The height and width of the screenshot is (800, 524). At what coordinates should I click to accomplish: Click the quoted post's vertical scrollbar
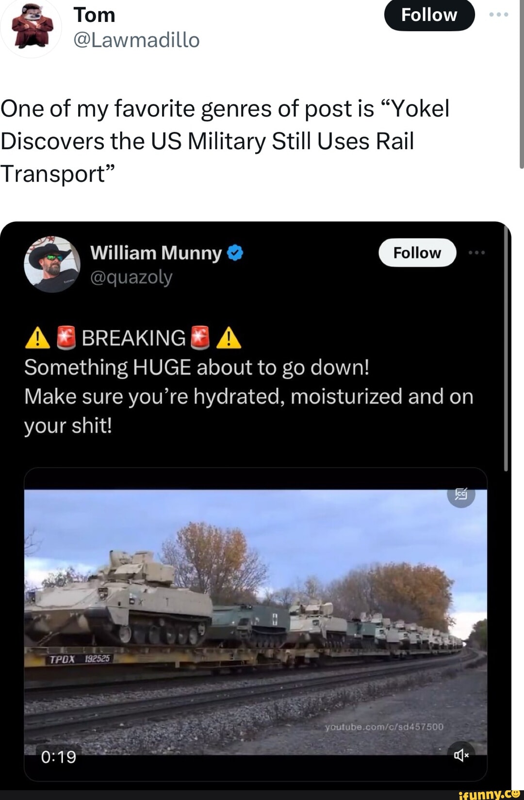pos(506,347)
